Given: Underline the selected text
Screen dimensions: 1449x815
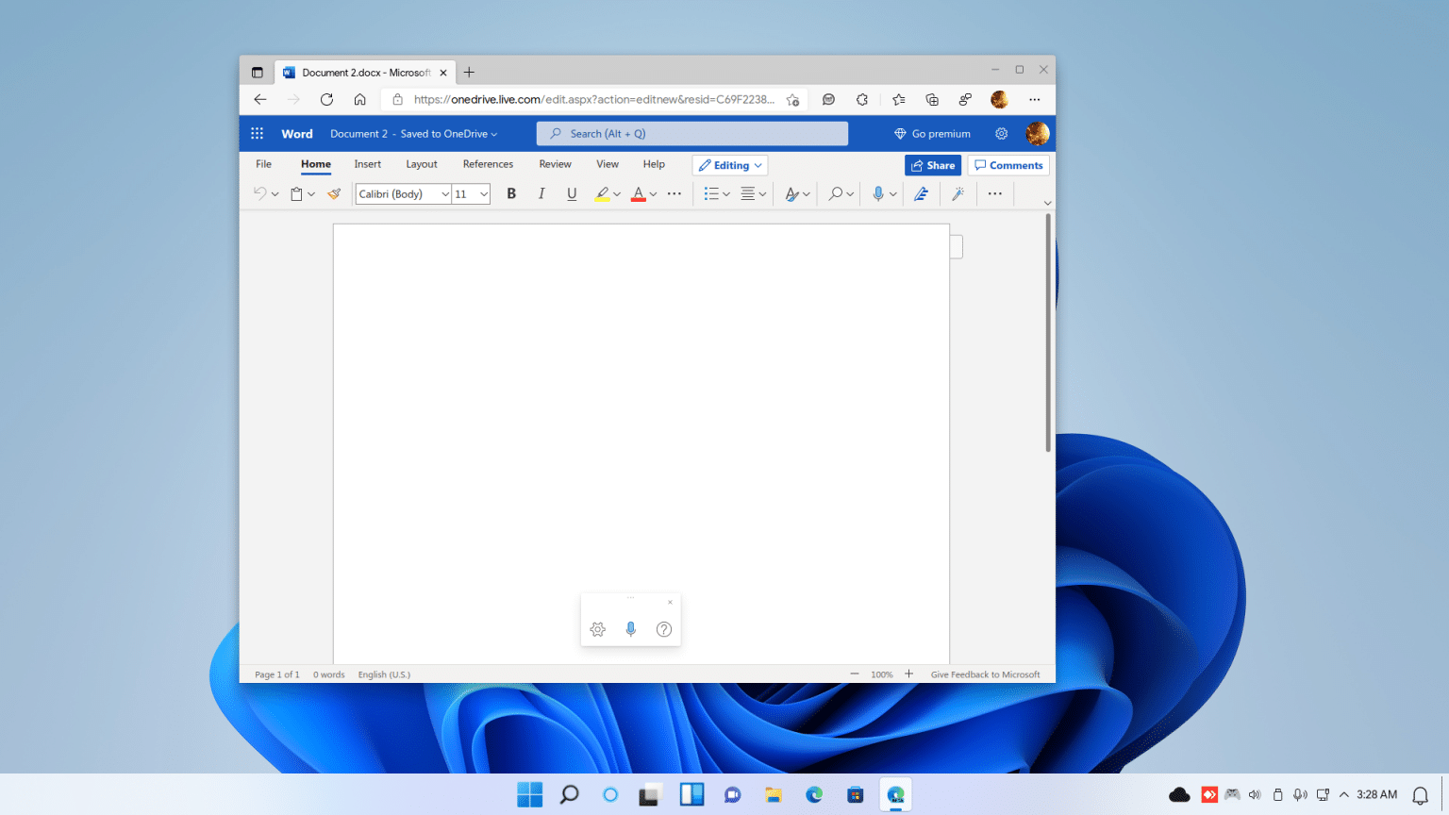Looking at the screenshot, I should [x=572, y=193].
